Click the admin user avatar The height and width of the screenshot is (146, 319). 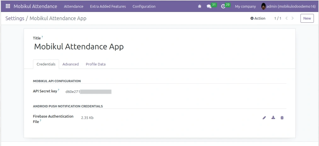(264, 7)
